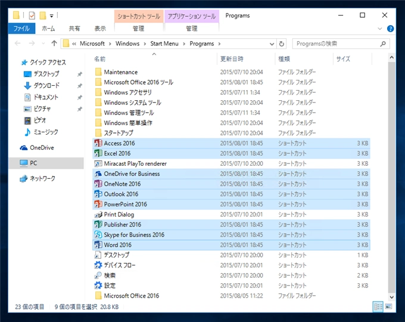Click the Miracast PlayTo renderer icon
The height and width of the screenshot is (322, 405).
tap(98, 163)
